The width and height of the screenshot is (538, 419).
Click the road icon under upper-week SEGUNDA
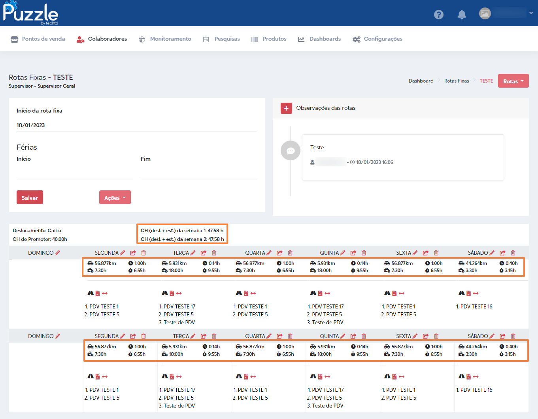pyautogui.click(x=91, y=293)
